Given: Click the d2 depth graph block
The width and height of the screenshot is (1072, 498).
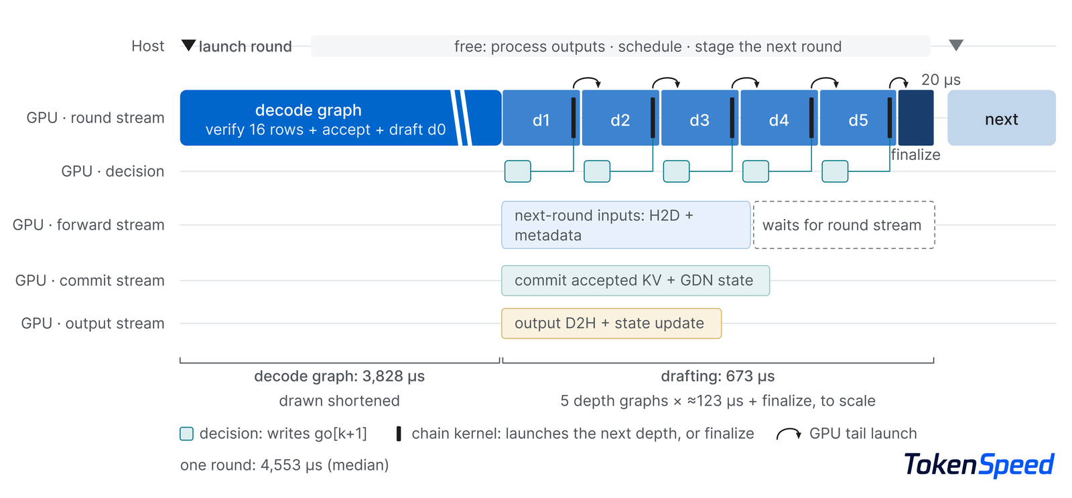Looking at the screenshot, I should point(620,118).
